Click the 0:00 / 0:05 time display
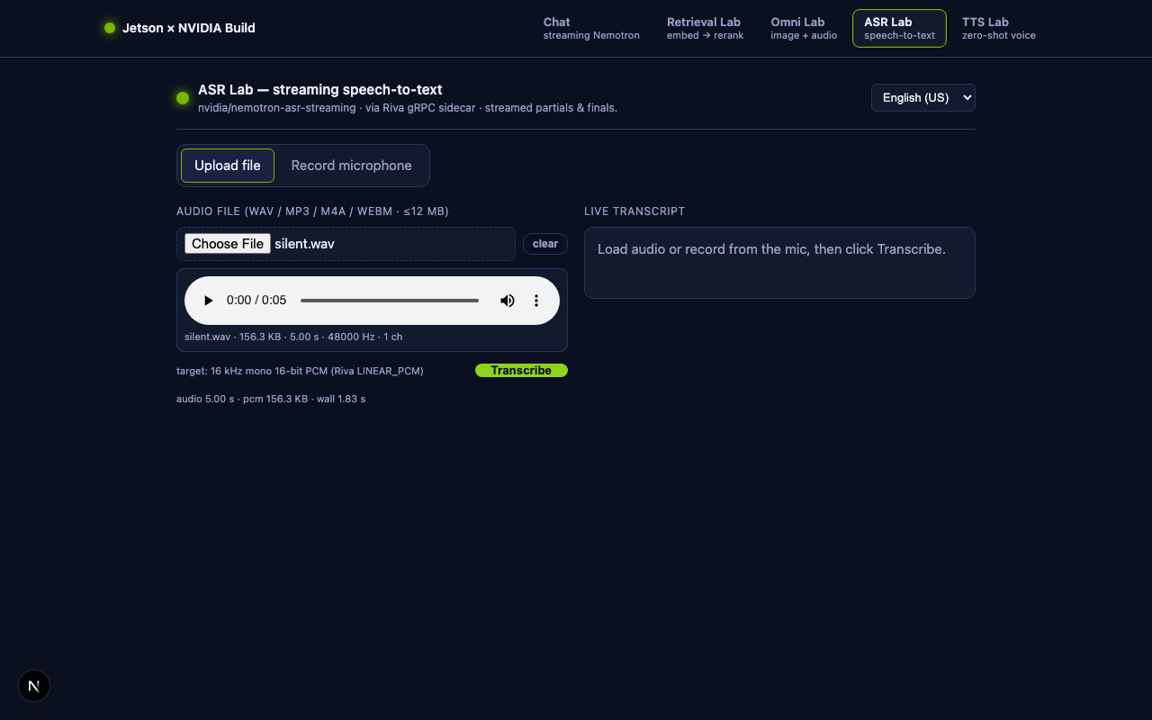Viewport: 1152px width, 720px height. coord(256,301)
